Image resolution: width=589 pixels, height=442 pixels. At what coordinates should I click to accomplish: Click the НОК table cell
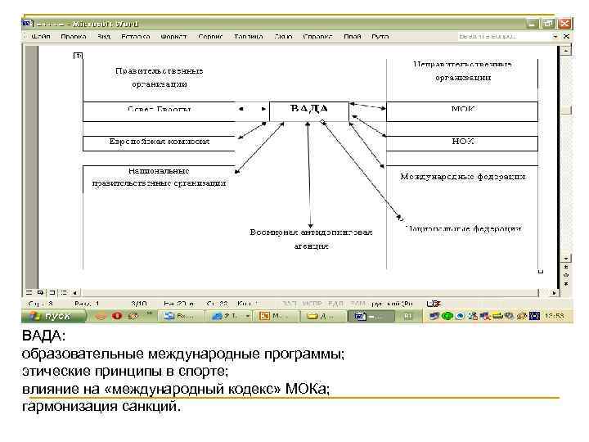(x=462, y=143)
